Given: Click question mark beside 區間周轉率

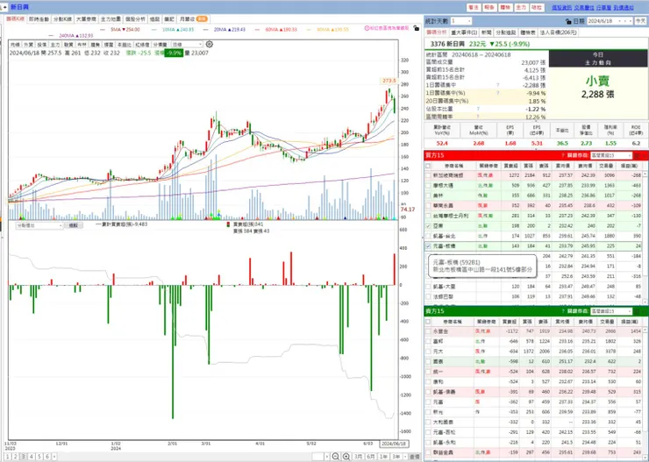Looking at the screenshot, I should tap(478, 117).
